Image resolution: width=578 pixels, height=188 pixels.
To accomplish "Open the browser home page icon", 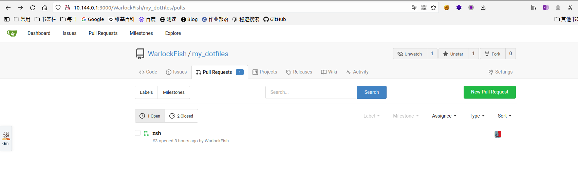I will click(x=44, y=7).
